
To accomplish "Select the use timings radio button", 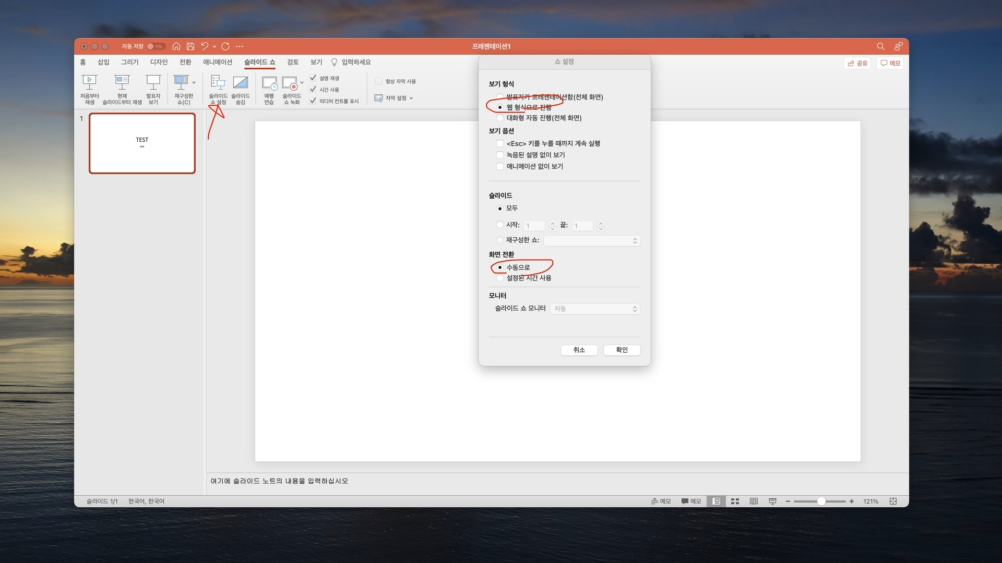I will 500,278.
